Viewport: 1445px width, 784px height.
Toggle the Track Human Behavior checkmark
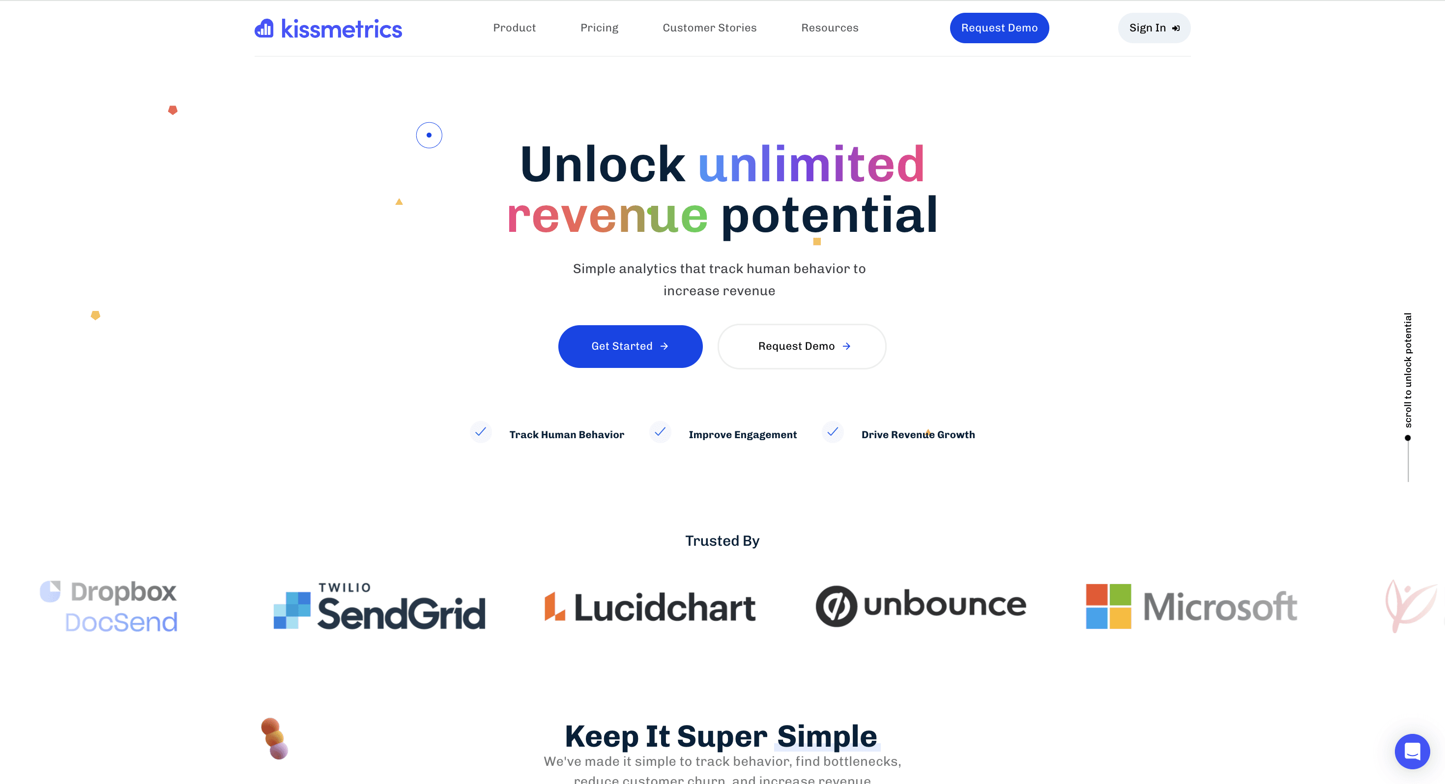pyautogui.click(x=481, y=434)
